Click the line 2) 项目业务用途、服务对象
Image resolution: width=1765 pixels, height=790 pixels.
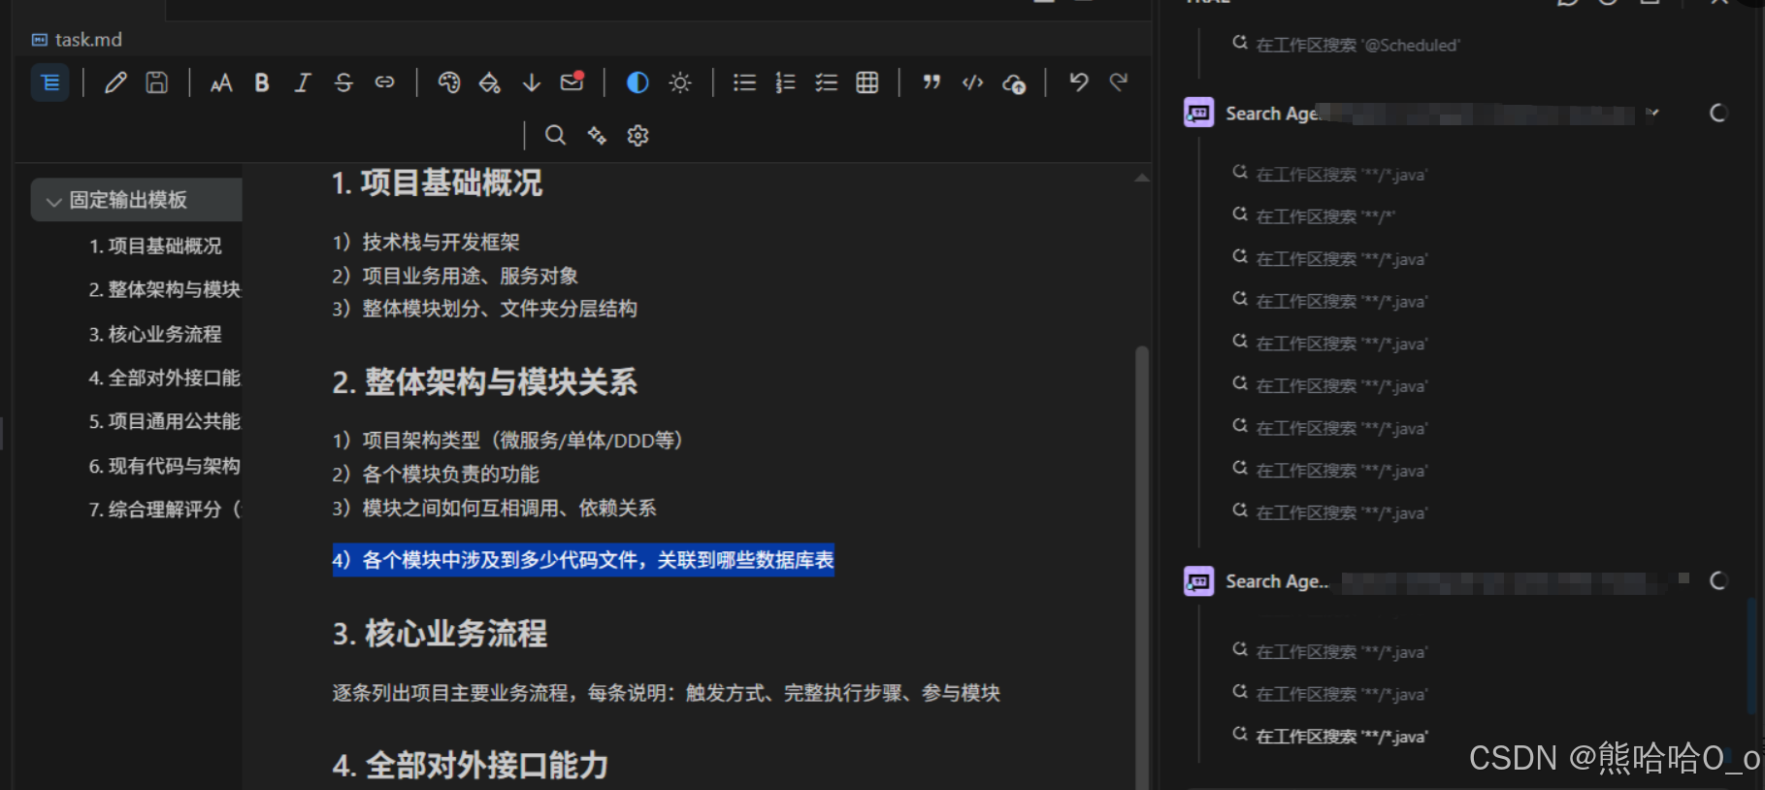455,277
